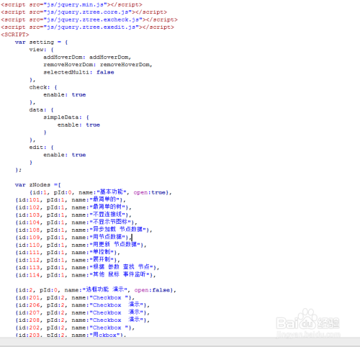Click the node line with id:202
Viewport: 360px width, 347px height.
point(75,328)
